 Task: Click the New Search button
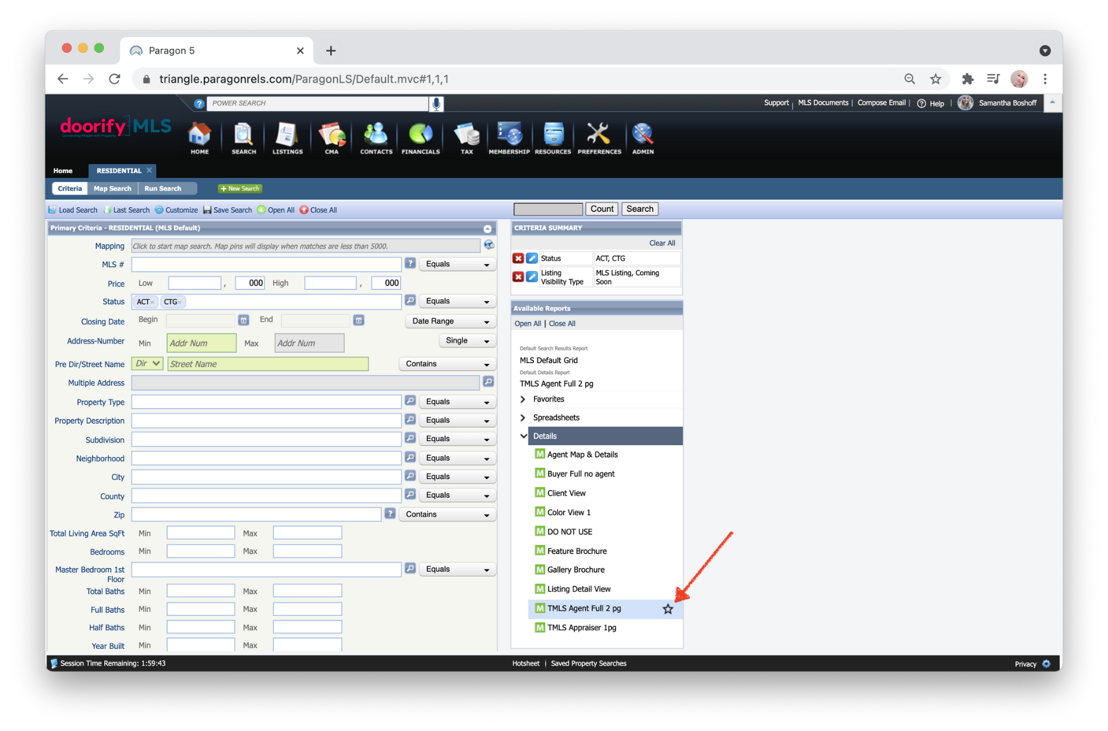240,189
